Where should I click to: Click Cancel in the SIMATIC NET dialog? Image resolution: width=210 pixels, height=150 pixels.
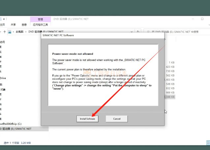[x=117, y=119]
